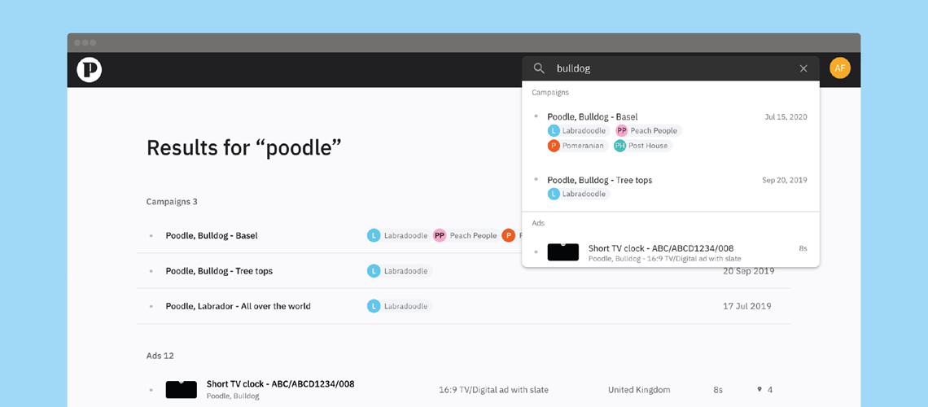This screenshot has width=928, height=407.
Task: Click into the bulldog search field
Action: click(x=668, y=68)
